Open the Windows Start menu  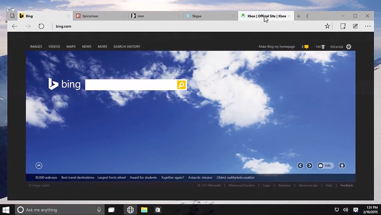click(x=6, y=210)
